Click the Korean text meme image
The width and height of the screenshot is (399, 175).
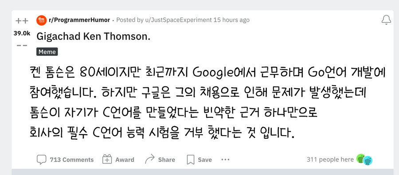(x=207, y=102)
